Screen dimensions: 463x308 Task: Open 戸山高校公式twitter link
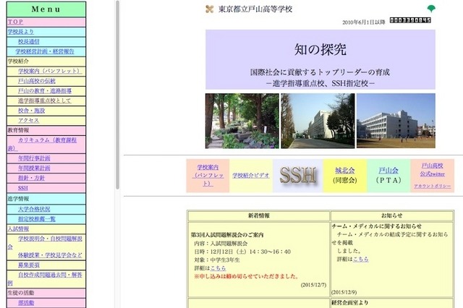pos(433,170)
